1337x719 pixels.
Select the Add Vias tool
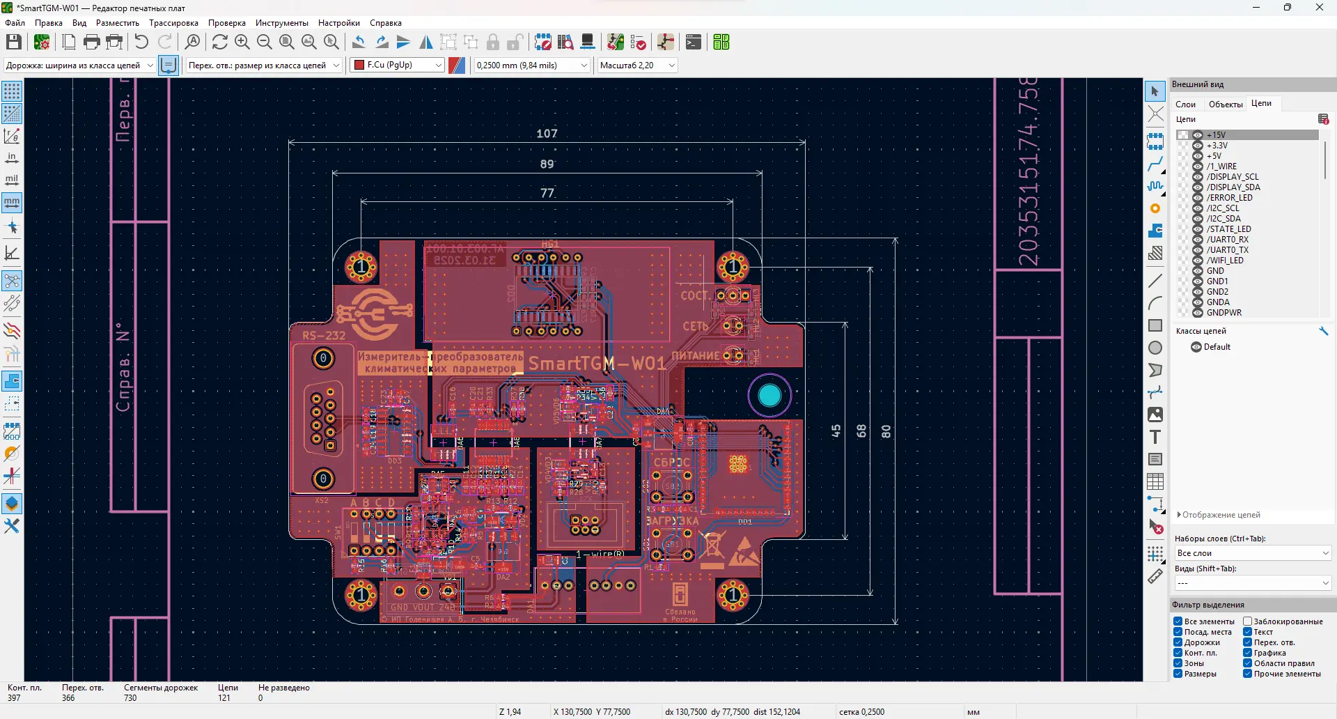[1155, 208]
